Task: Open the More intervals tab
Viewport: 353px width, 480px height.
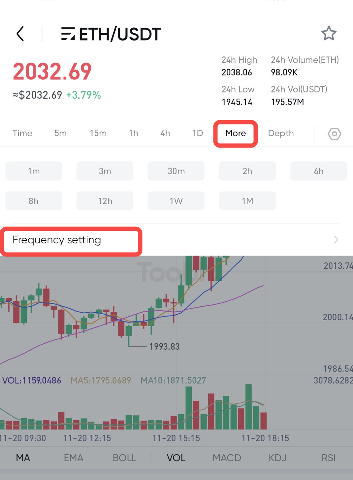Action: click(x=236, y=133)
